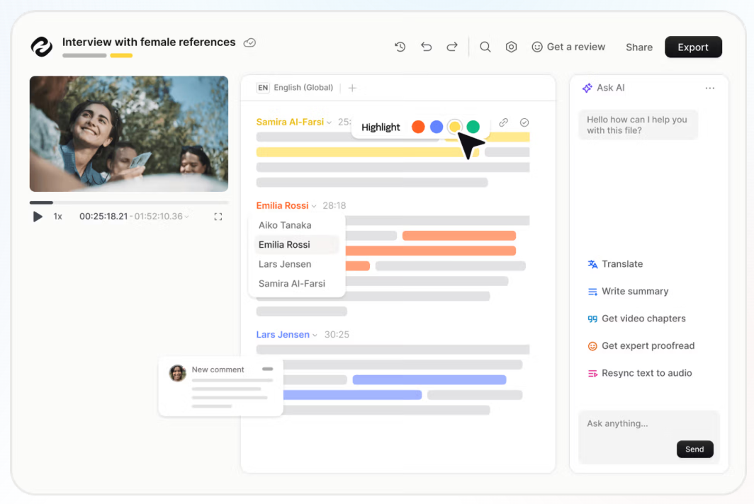Viewport: 754px width, 504px height.
Task: Open the timecode format dropdown chevron
Action: (186, 217)
